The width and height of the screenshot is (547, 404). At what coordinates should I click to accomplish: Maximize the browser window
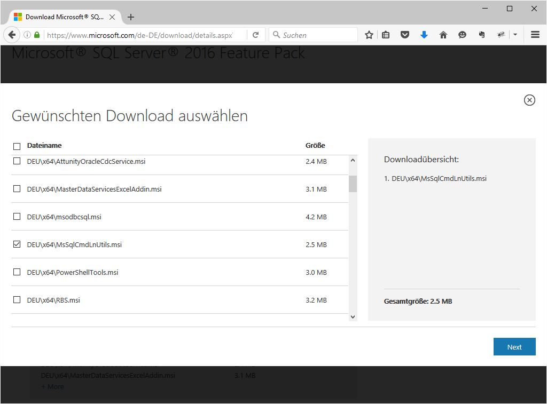pyautogui.click(x=509, y=9)
